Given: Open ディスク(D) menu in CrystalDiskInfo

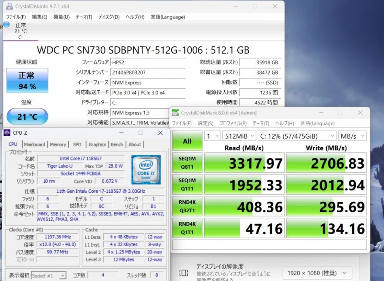Looking at the screenshot, I should (x=109, y=17).
